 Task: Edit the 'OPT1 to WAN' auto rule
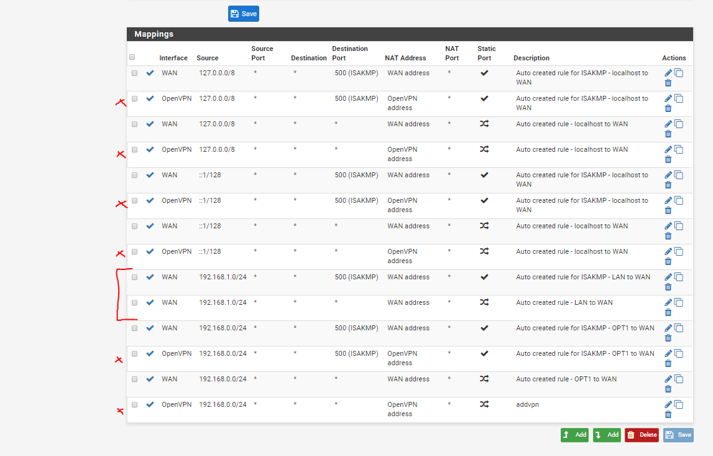click(x=668, y=379)
